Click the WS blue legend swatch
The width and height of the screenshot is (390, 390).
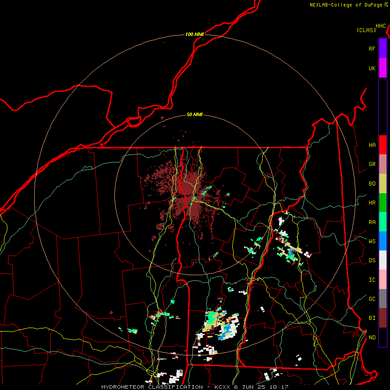tap(383, 241)
